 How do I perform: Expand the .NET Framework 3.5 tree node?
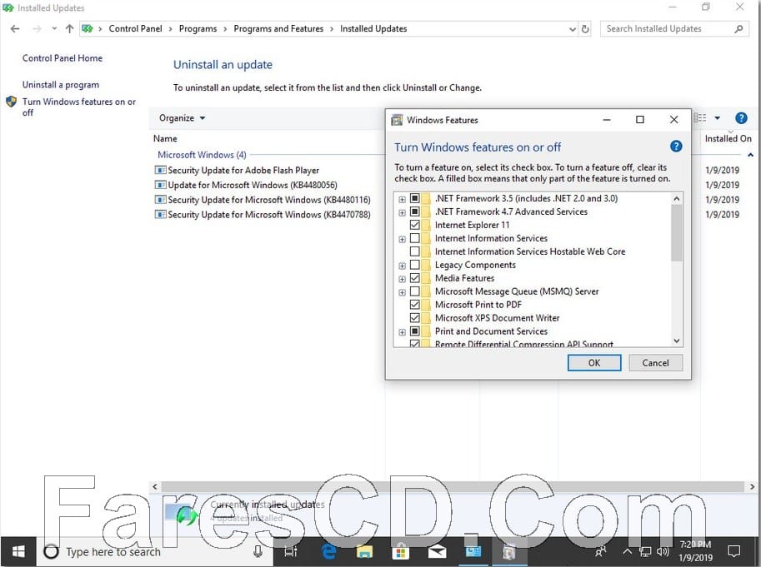coord(402,199)
